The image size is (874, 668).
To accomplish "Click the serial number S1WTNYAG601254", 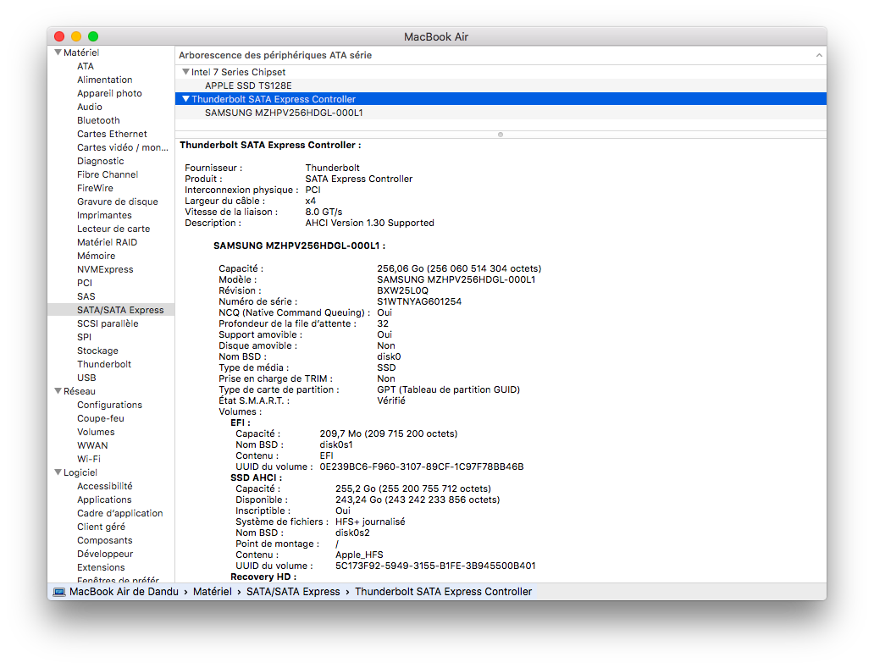I will 419,301.
